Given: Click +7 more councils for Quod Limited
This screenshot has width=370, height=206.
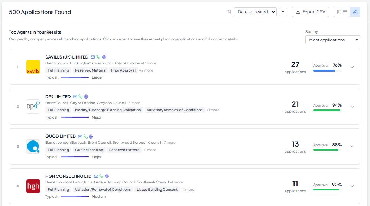Looking at the screenshot, I should 169,142.
